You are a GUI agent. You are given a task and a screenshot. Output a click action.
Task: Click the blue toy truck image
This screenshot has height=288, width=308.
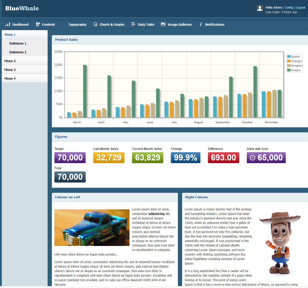[x=92, y=227]
